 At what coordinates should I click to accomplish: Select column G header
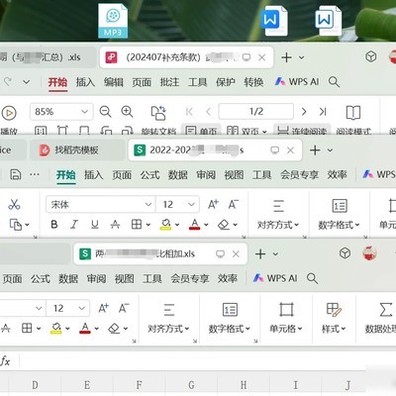pyautogui.click(x=191, y=385)
